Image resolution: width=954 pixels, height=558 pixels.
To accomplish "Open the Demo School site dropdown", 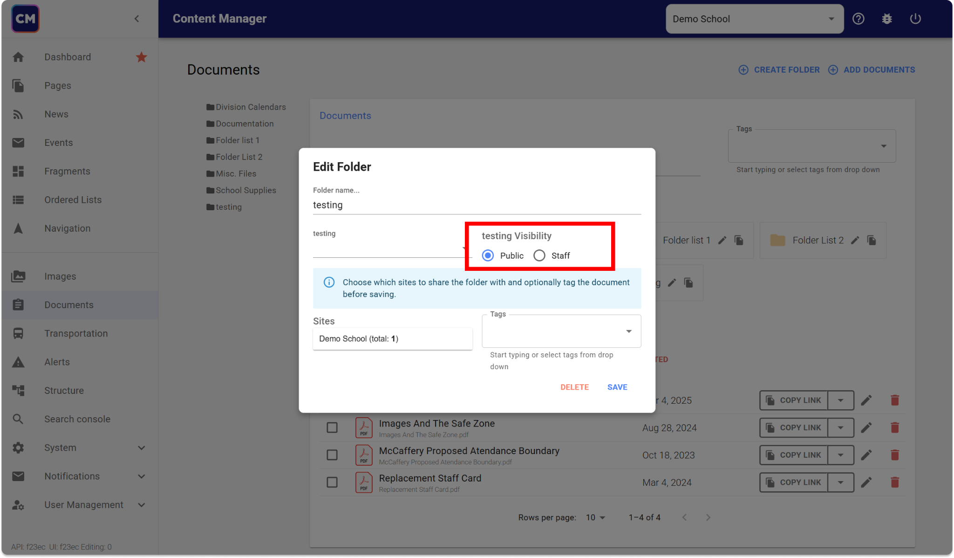I will (754, 19).
